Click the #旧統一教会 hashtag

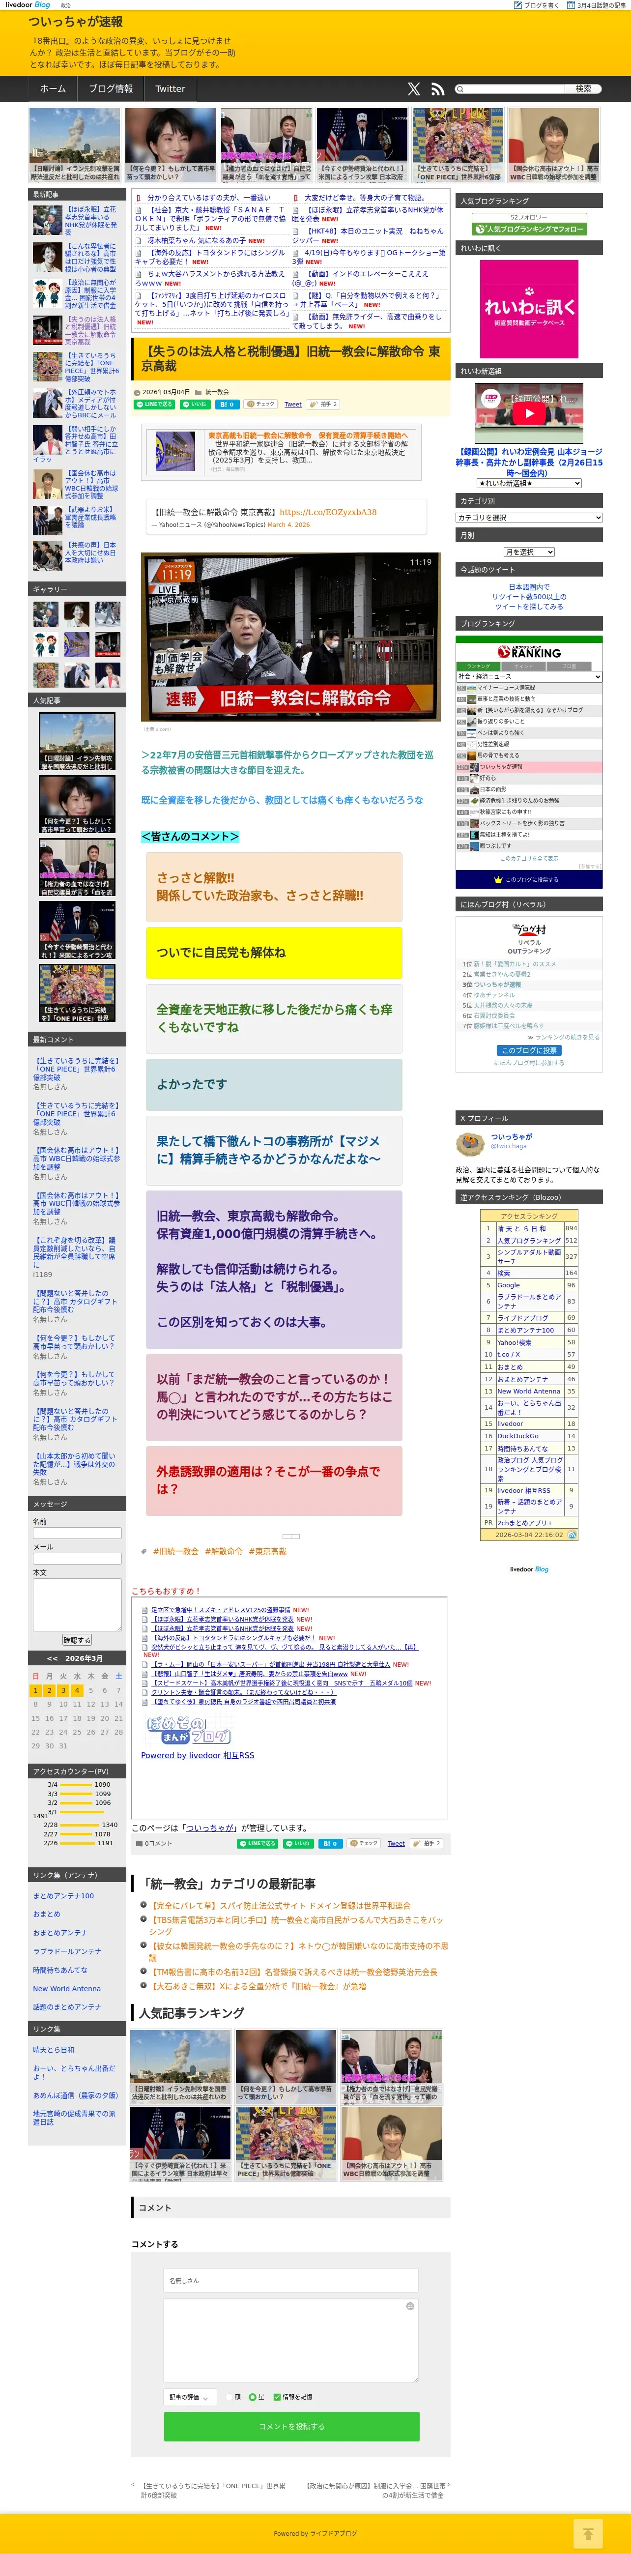point(175,1551)
